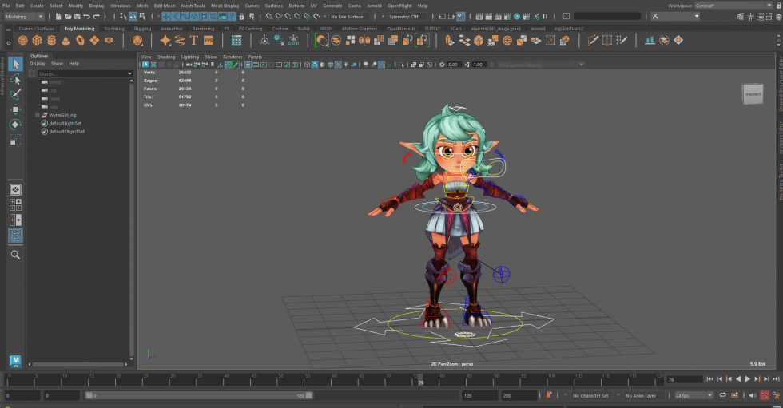Toggle playback loop mode icon
Screen dimensions: 783x408
tap(723, 395)
